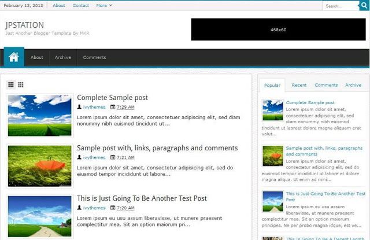
Task: Click the search magnifier icon
Action: [x=365, y=6]
